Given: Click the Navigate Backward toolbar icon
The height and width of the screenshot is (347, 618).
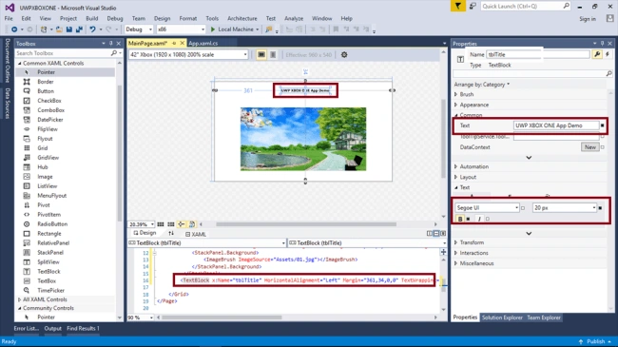Looking at the screenshot, I should click(14, 29).
